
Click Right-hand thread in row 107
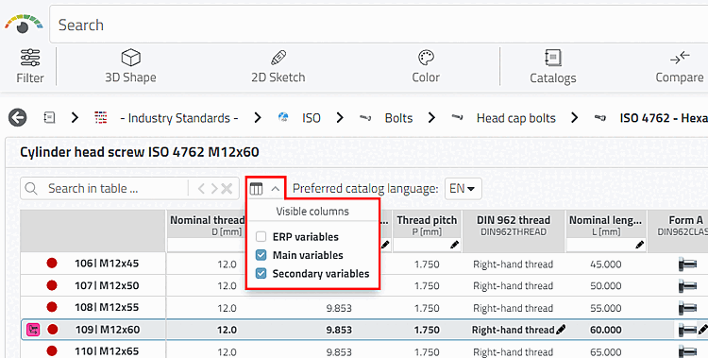513,285
